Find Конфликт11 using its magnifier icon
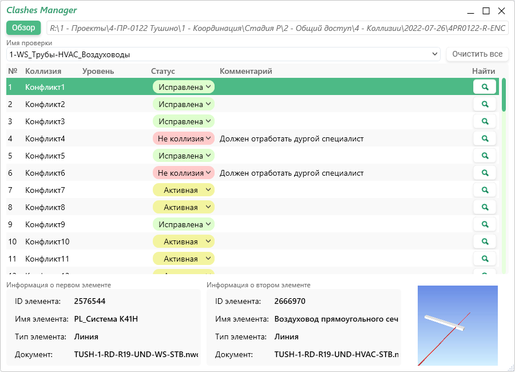 tap(485, 259)
